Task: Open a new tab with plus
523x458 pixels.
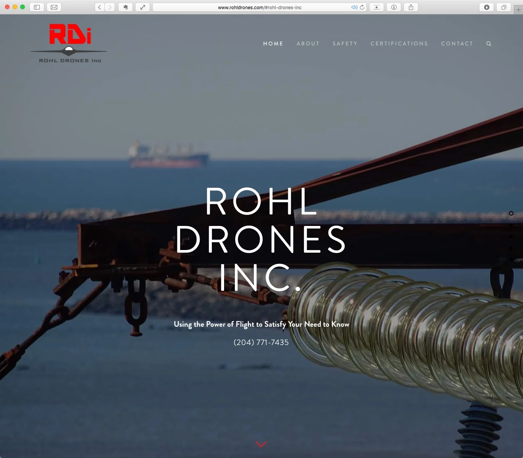Action: point(518,10)
